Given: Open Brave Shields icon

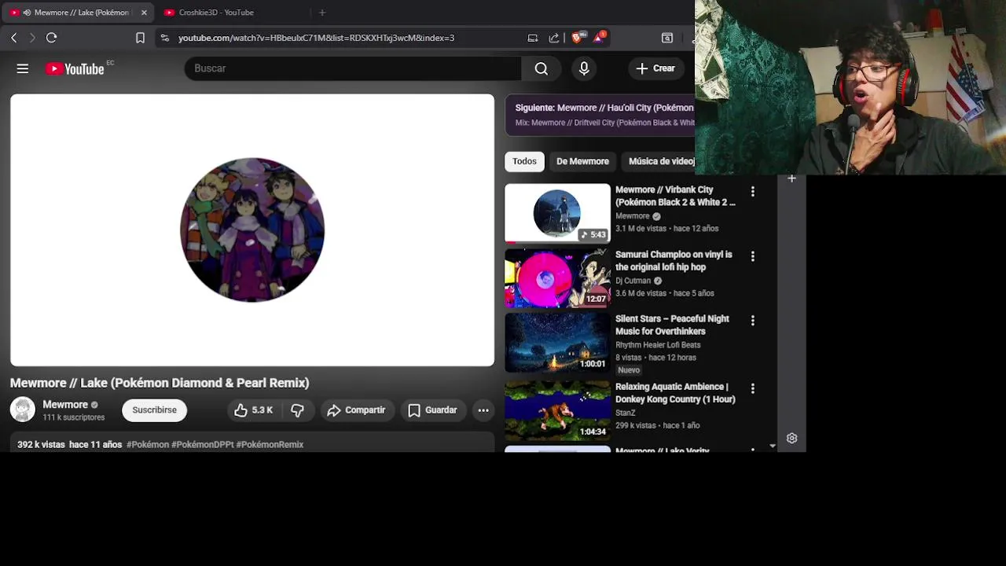Looking at the screenshot, I should (x=577, y=38).
